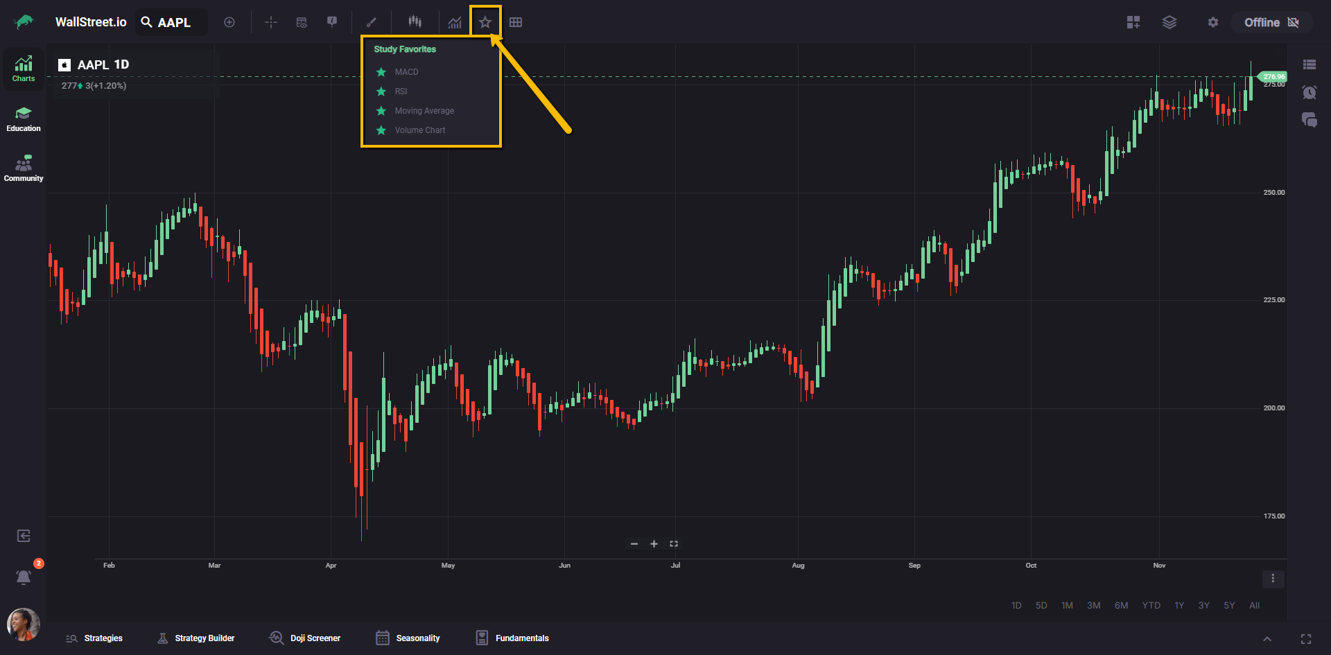Open the notifications bell icon
This screenshot has height=655, width=1331.
coord(24,577)
